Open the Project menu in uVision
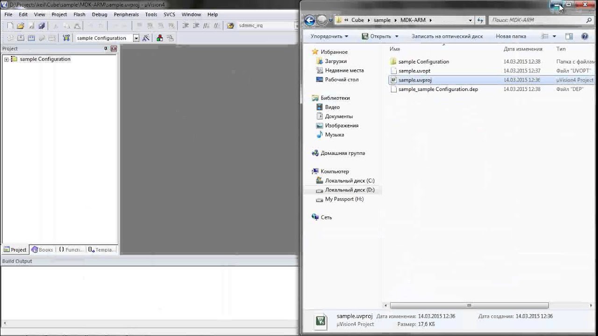This screenshot has width=598, height=336. tap(59, 14)
